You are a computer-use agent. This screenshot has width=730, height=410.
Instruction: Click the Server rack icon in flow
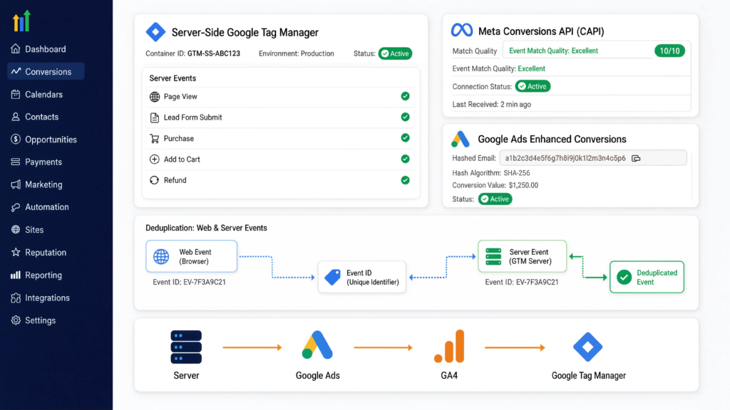coord(186,347)
